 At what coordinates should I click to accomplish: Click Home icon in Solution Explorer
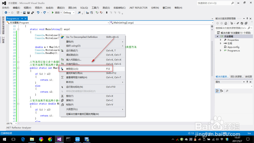pyautogui.click(x=226, y=23)
